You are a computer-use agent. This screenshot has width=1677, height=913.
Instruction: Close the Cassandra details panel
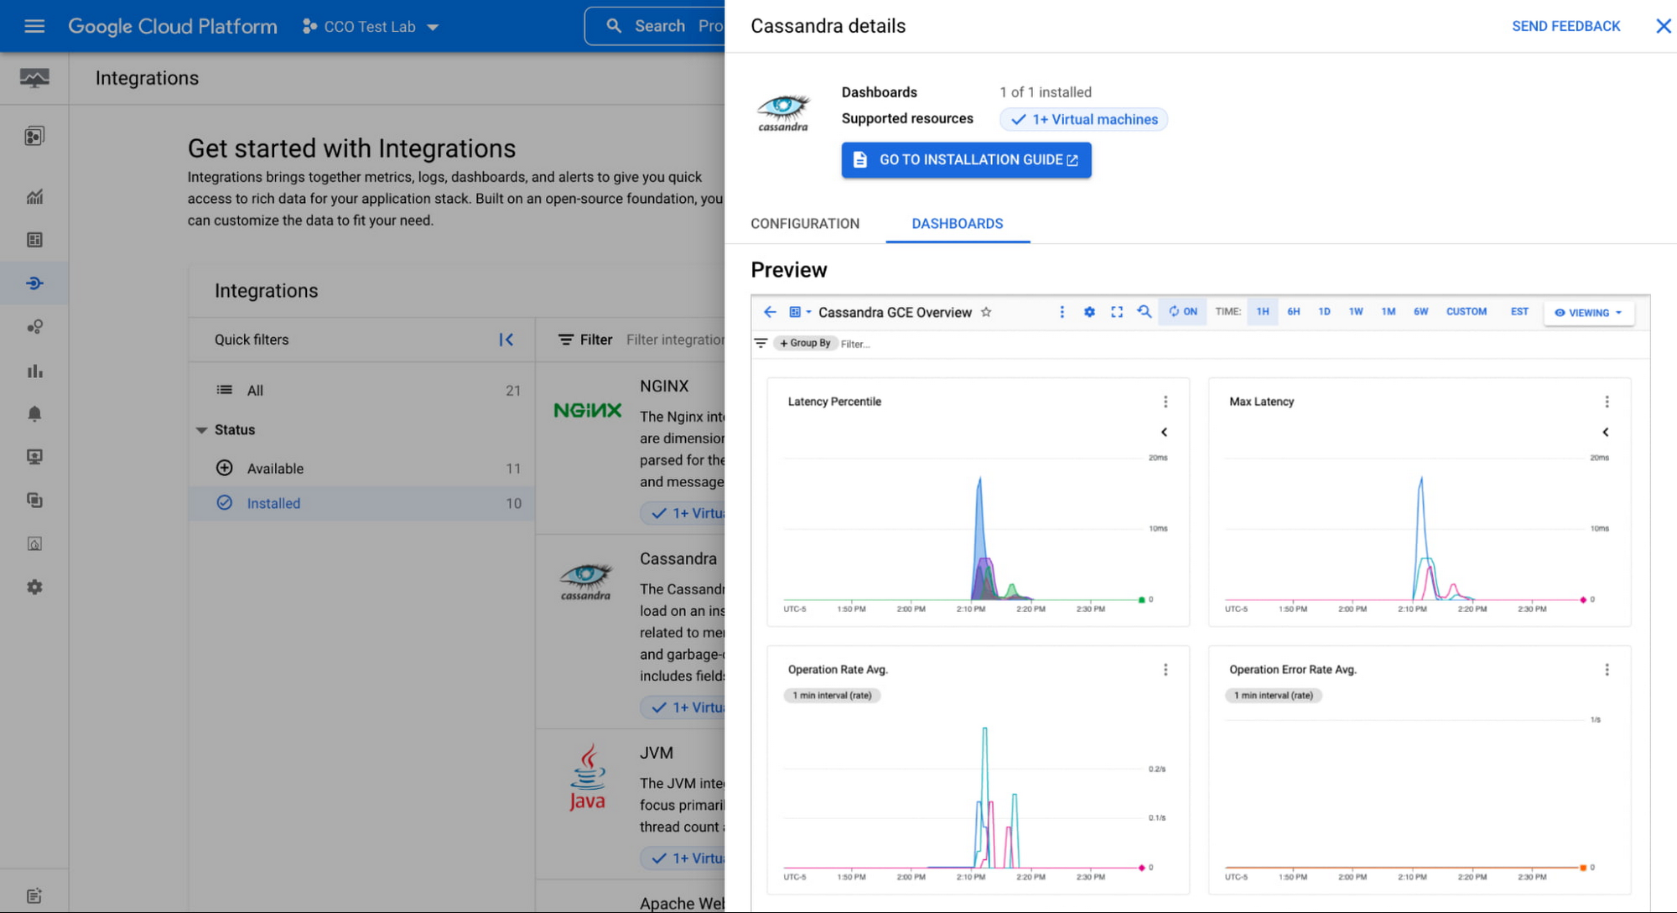click(1664, 26)
